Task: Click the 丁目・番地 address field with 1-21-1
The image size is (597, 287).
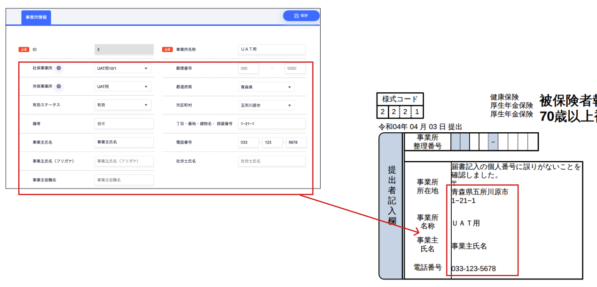Action: 272,124
